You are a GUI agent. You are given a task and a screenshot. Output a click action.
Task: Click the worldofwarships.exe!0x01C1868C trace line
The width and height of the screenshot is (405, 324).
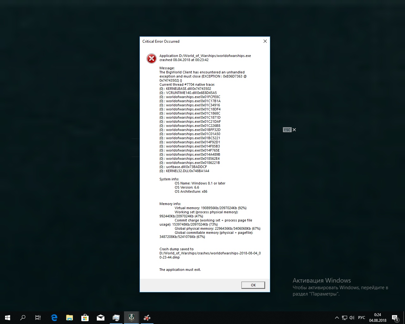click(x=190, y=113)
